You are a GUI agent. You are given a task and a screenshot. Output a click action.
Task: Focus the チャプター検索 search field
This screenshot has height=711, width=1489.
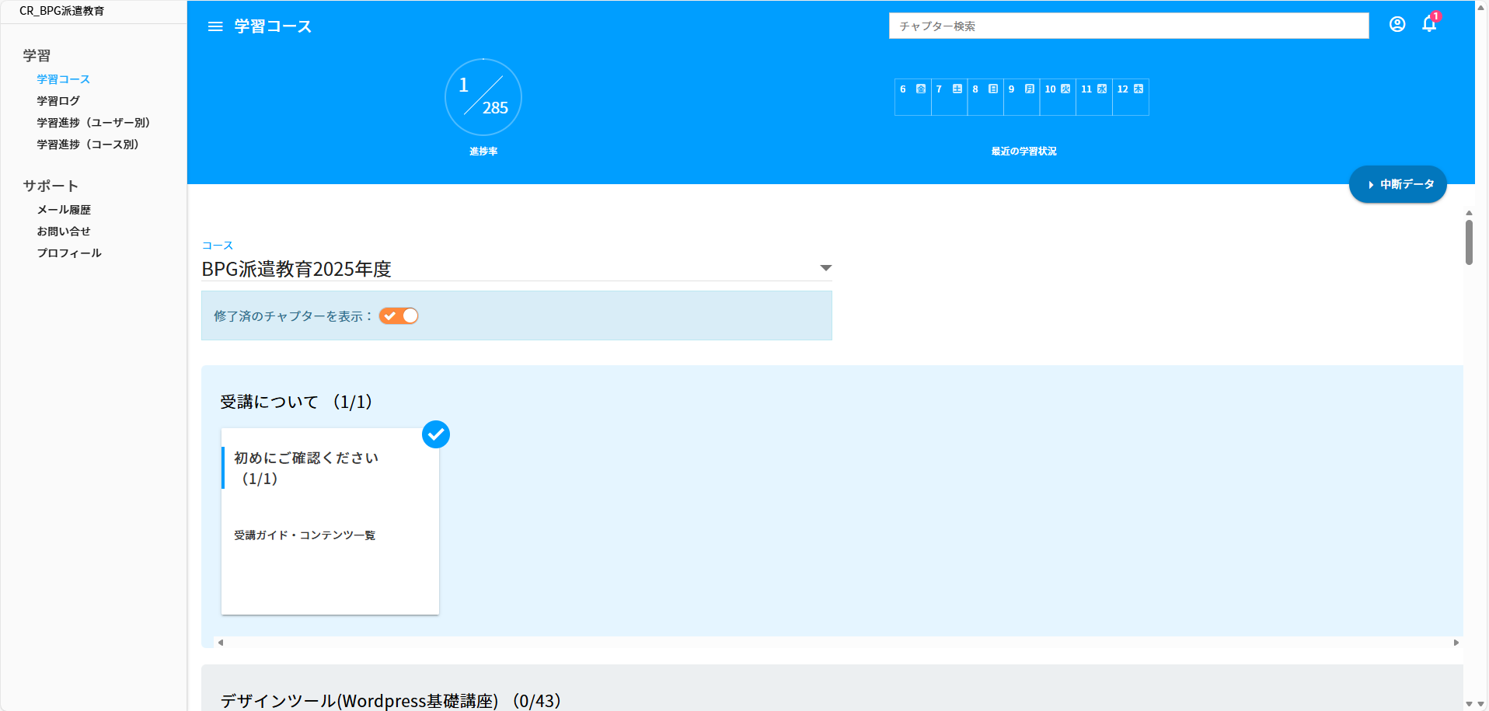tap(1128, 26)
